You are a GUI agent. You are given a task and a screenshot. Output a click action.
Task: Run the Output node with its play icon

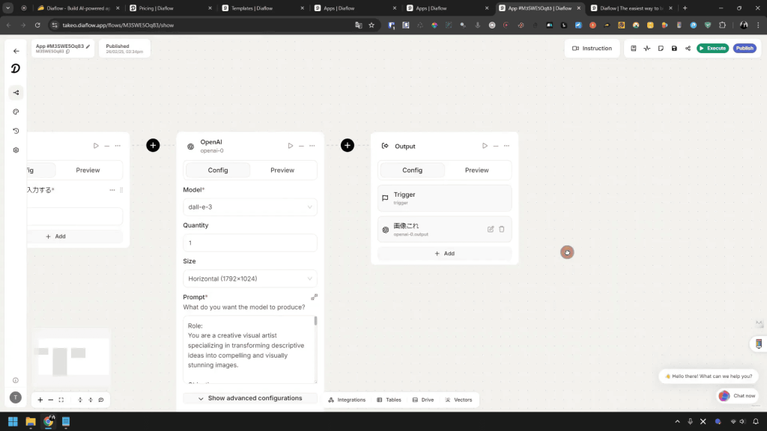pos(485,146)
